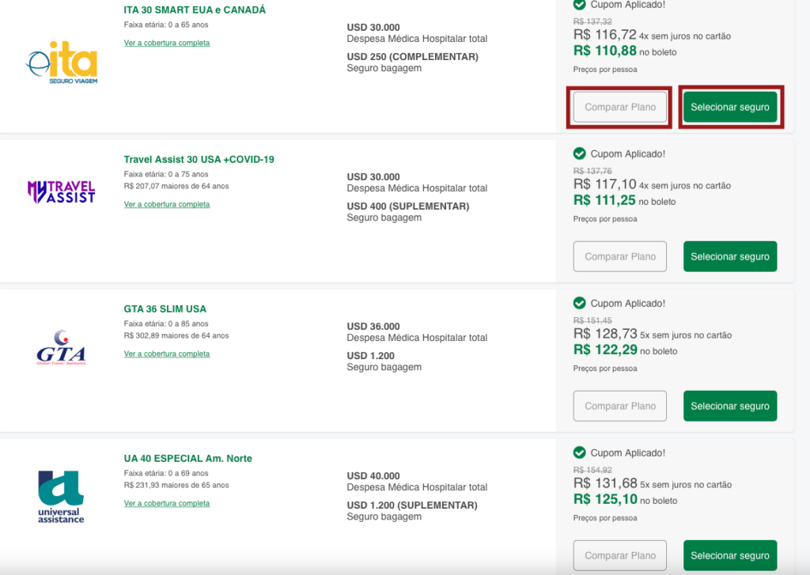Click 'Faixa etária: 0 a 85 anos' text
The image size is (810, 575).
coord(166,324)
